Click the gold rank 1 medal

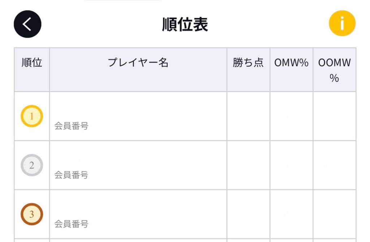click(32, 116)
